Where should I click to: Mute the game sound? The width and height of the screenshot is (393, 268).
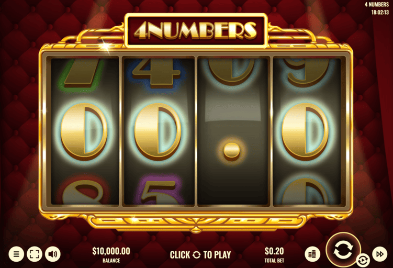pos(53,254)
